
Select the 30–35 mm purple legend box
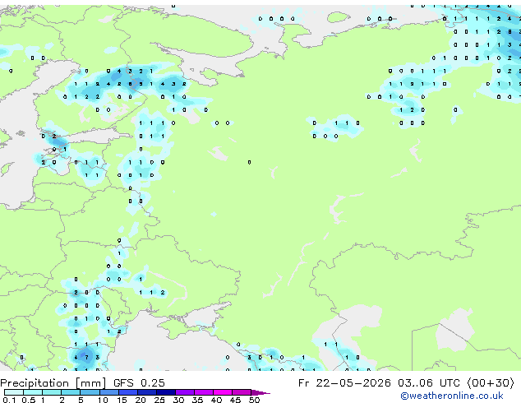tap(184, 392)
